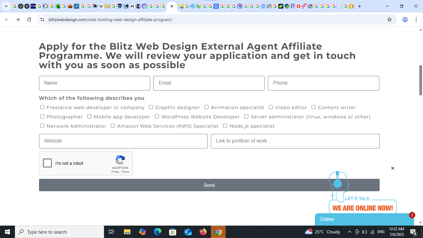Check the Video editor box
Screen dimensions: 423x238
(271, 107)
